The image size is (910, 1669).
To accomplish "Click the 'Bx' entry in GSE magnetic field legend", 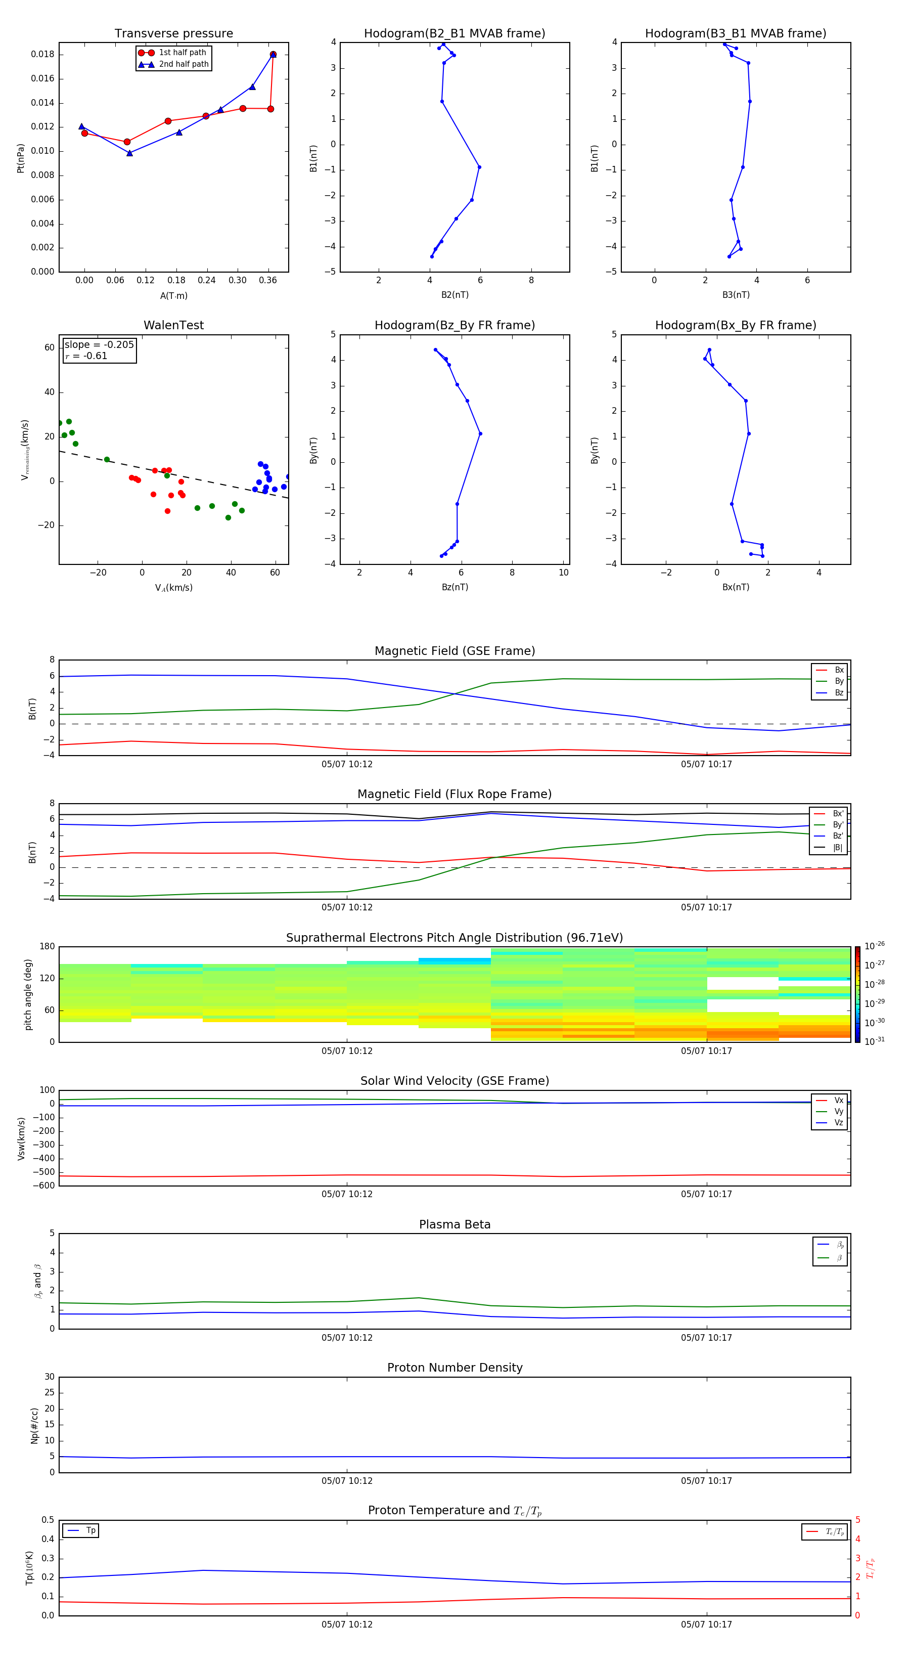I will [x=830, y=670].
